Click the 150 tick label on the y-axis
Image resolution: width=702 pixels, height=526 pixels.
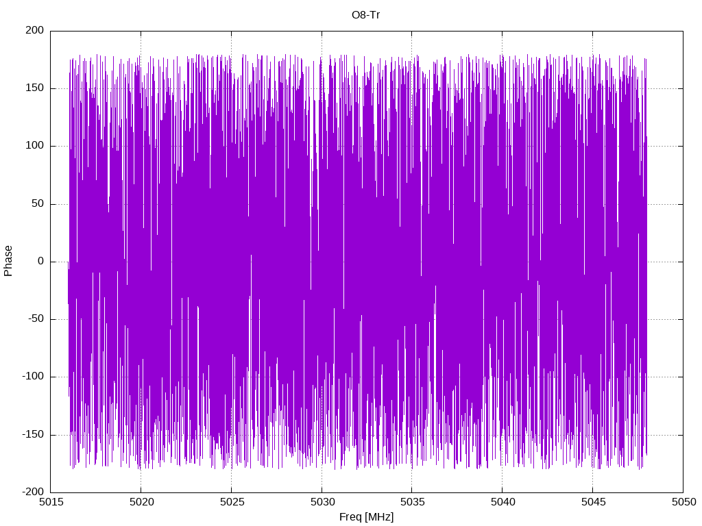pyautogui.click(x=35, y=88)
